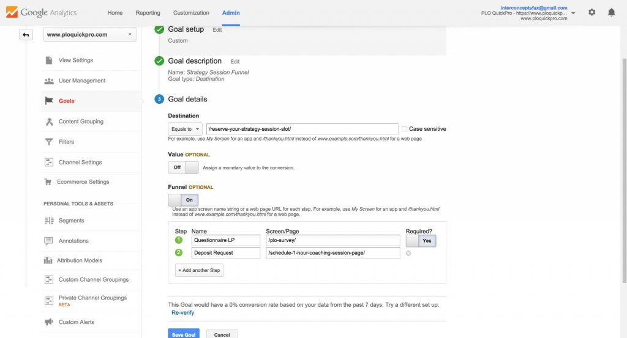Switch to the Reporting tab
This screenshot has width=627, height=338.
tap(148, 13)
